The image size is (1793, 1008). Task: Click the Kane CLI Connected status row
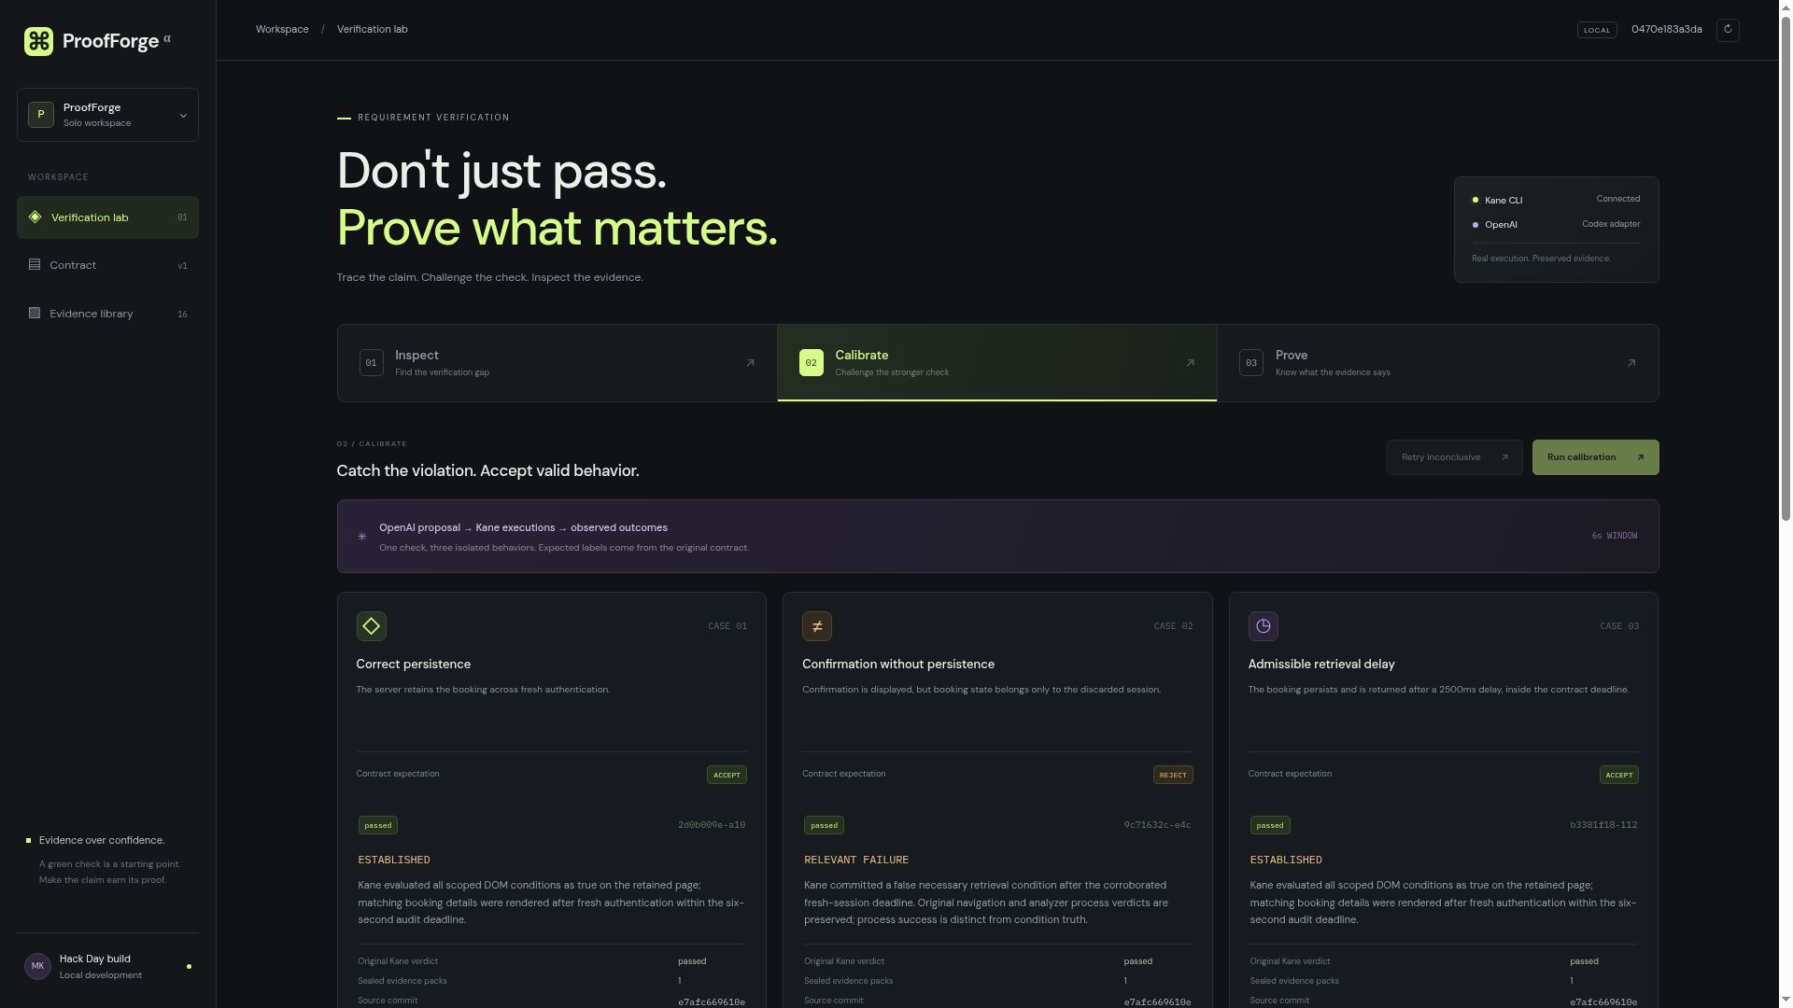[x=1556, y=200]
